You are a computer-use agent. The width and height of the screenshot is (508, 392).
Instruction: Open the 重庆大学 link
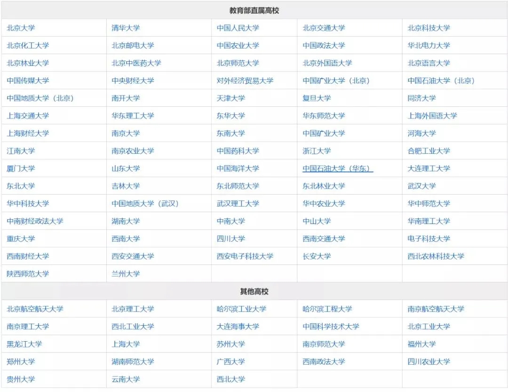(21, 238)
